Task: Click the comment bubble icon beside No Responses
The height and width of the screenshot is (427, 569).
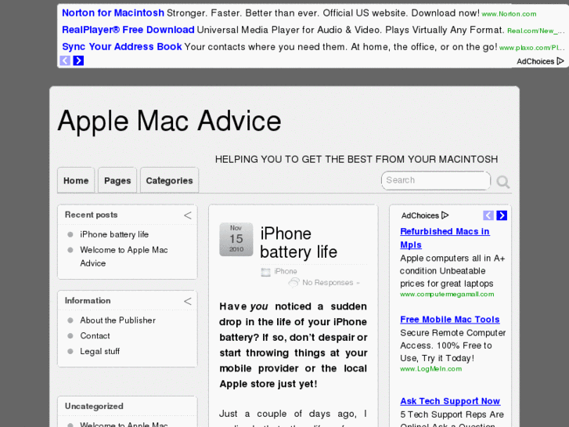Action: click(294, 282)
